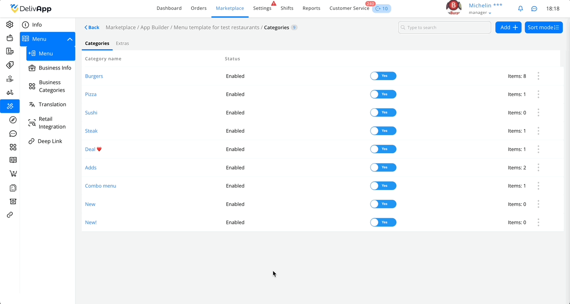Go to the Dashboard top menu

(169, 8)
